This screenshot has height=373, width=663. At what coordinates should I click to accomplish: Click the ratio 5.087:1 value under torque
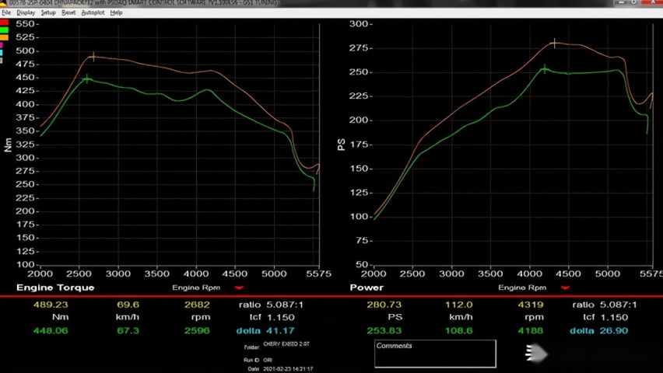coord(285,305)
